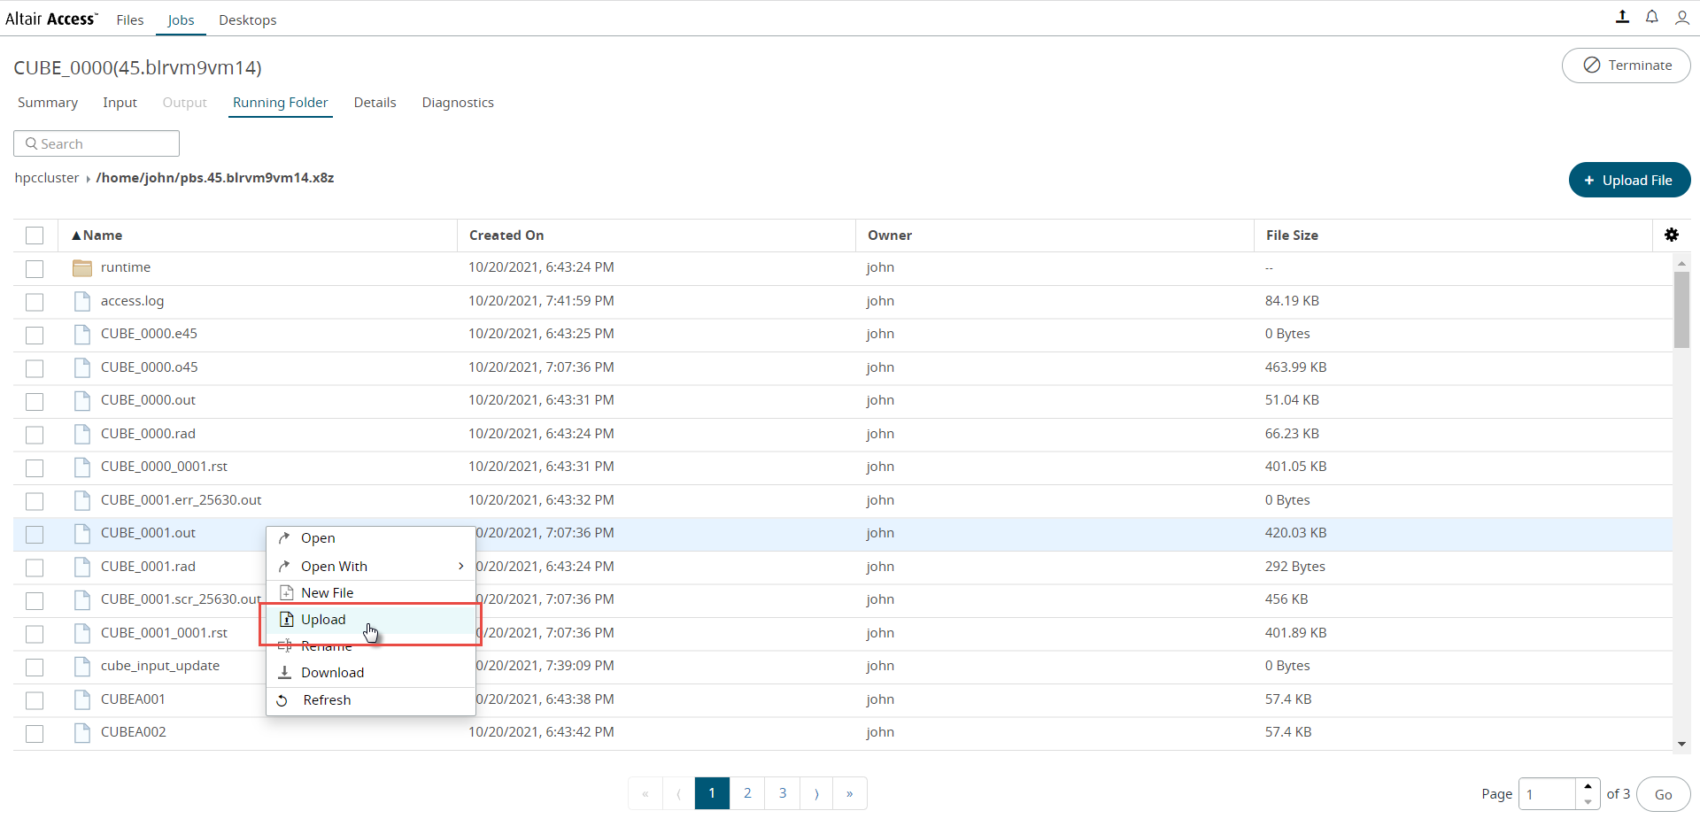Check the CUBE_0000.e45 checkbox
The width and height of the screenshot is (1700, 834).
pyautogui.click(x=35, y=335)
